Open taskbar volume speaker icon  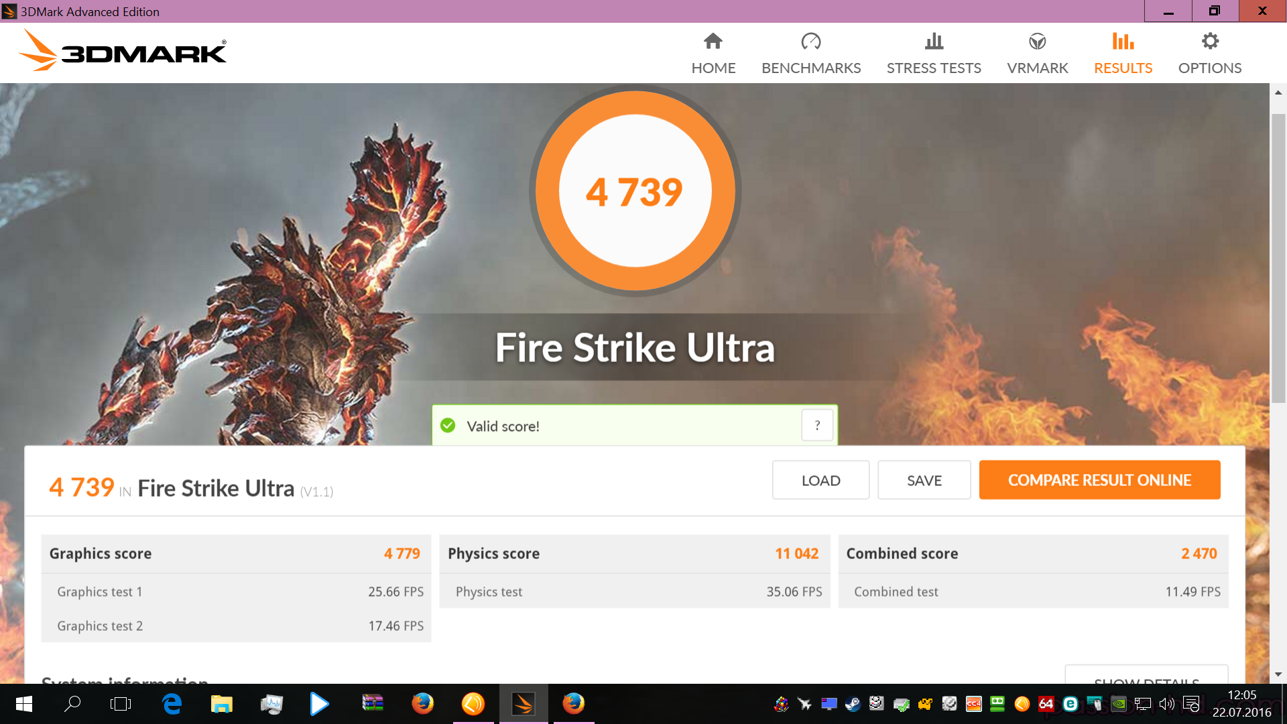tap(1167, 704)
